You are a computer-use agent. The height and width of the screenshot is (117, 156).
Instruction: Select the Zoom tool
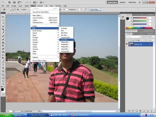pyautogui.click(x=3, y=84)
